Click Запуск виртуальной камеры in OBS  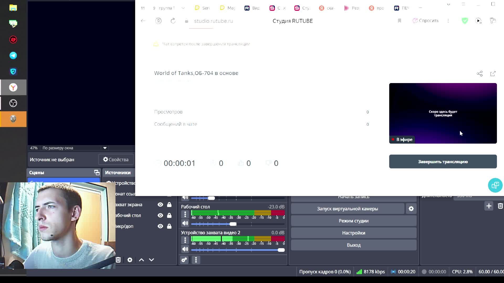pos(347,209)
